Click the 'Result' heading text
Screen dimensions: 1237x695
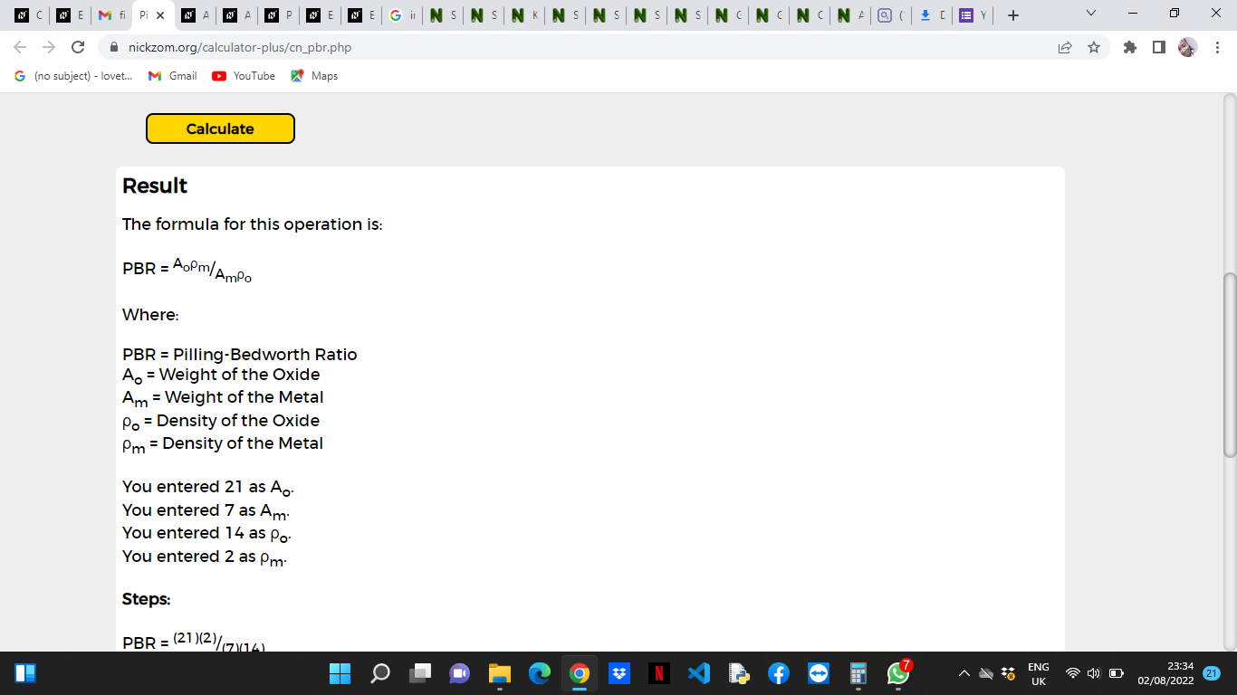(x=155, y=186)
